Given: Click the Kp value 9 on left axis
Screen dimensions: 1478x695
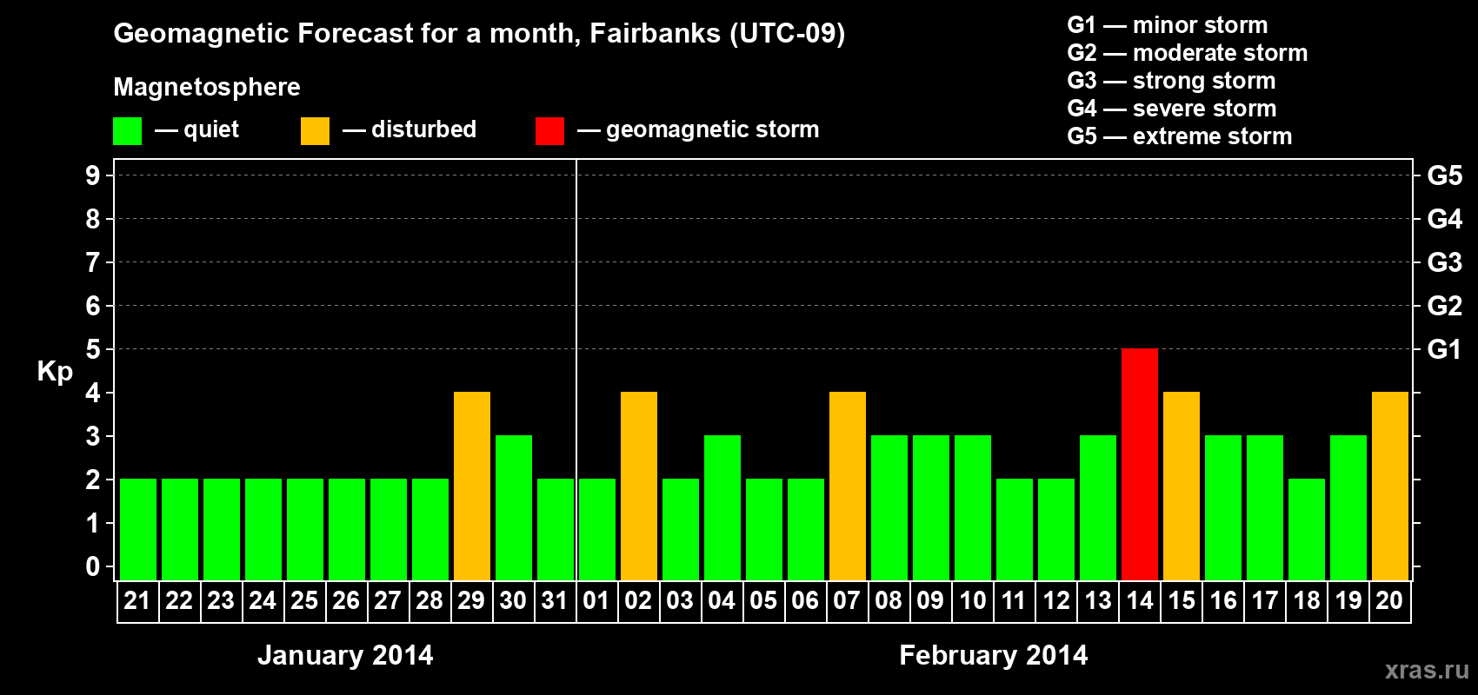Looking at the screenshot, I should 93,175.
